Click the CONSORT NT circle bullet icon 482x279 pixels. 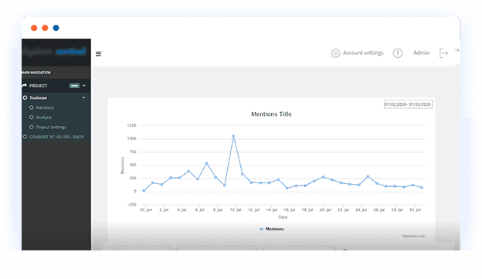pyautogui.click(x=25, y=137)
